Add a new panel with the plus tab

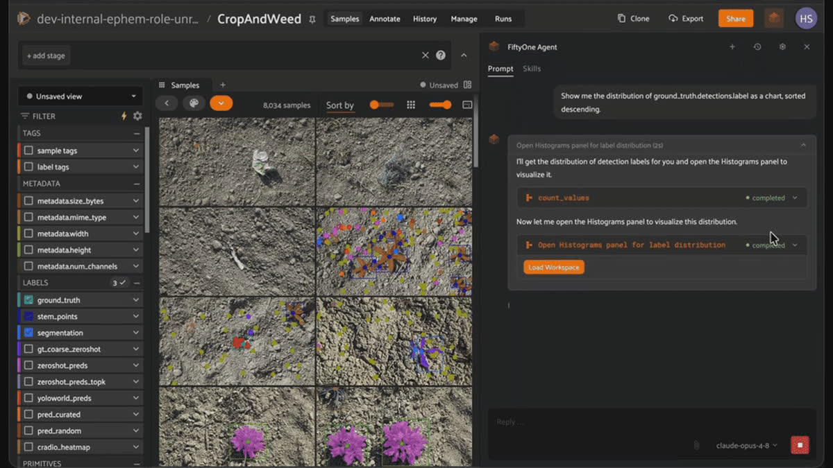[x=223, y=85]
